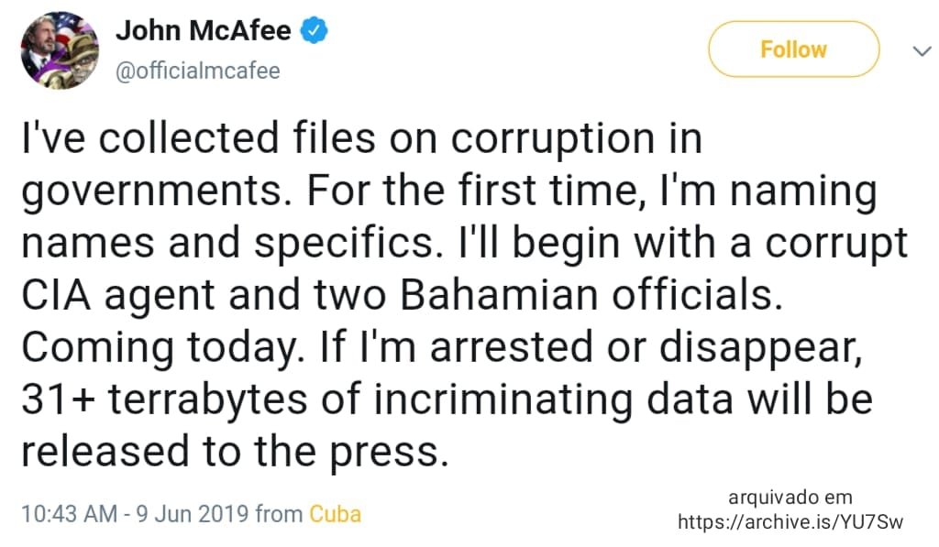This screenshot has height=547, width=939.
Task: Click the word 'disappear' in the tweet
Action: [760, 349]
